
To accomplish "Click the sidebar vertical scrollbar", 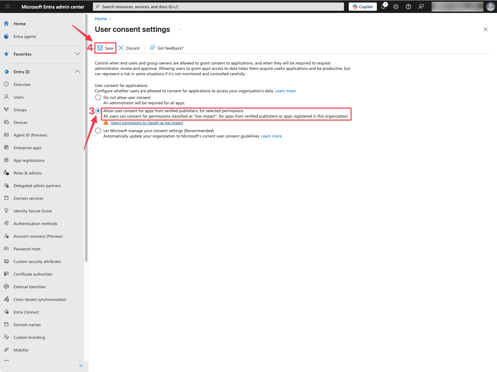I will 86,138.
